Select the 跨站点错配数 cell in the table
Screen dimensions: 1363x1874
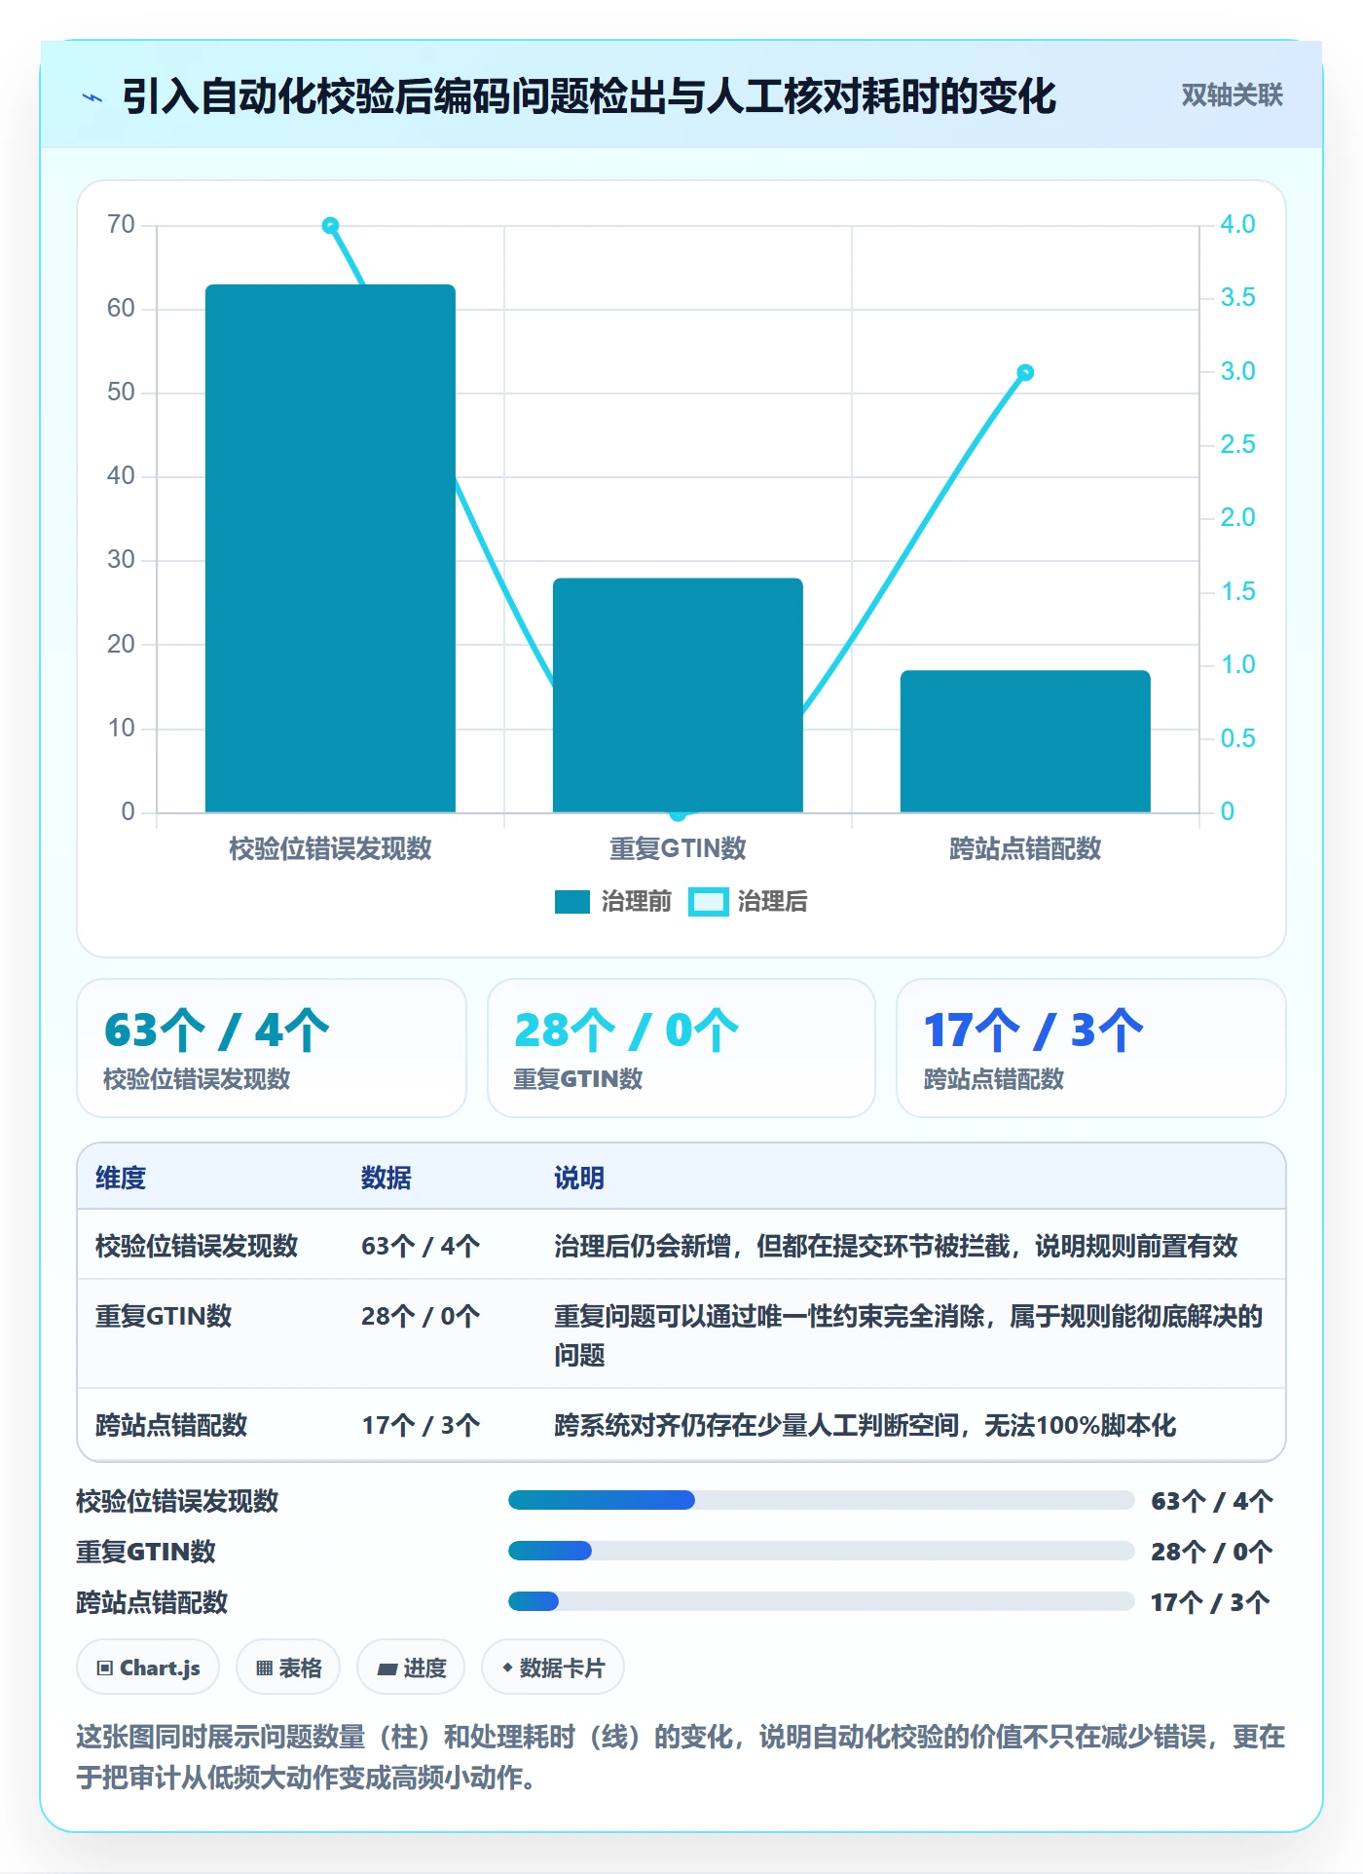tap(171, 1425)
